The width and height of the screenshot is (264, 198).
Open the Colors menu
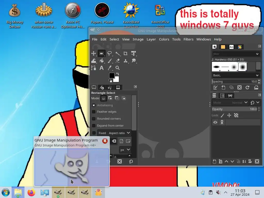click(164, 39)
